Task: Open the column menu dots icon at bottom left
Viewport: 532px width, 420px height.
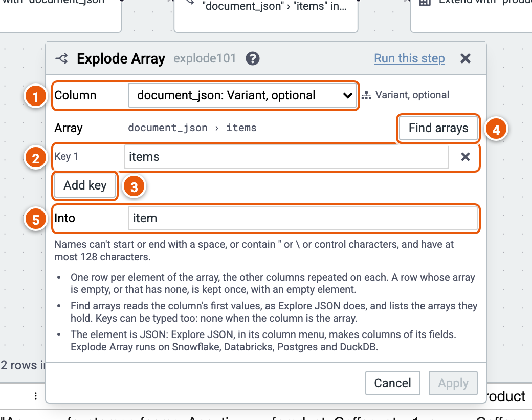Action: tap(36, 396)
